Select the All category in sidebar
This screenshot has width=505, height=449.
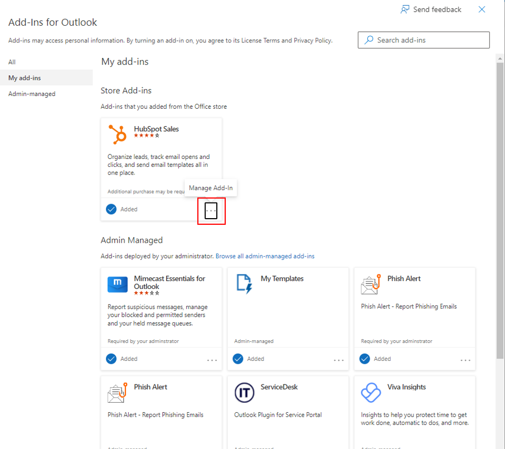click(x=12, y=62)
